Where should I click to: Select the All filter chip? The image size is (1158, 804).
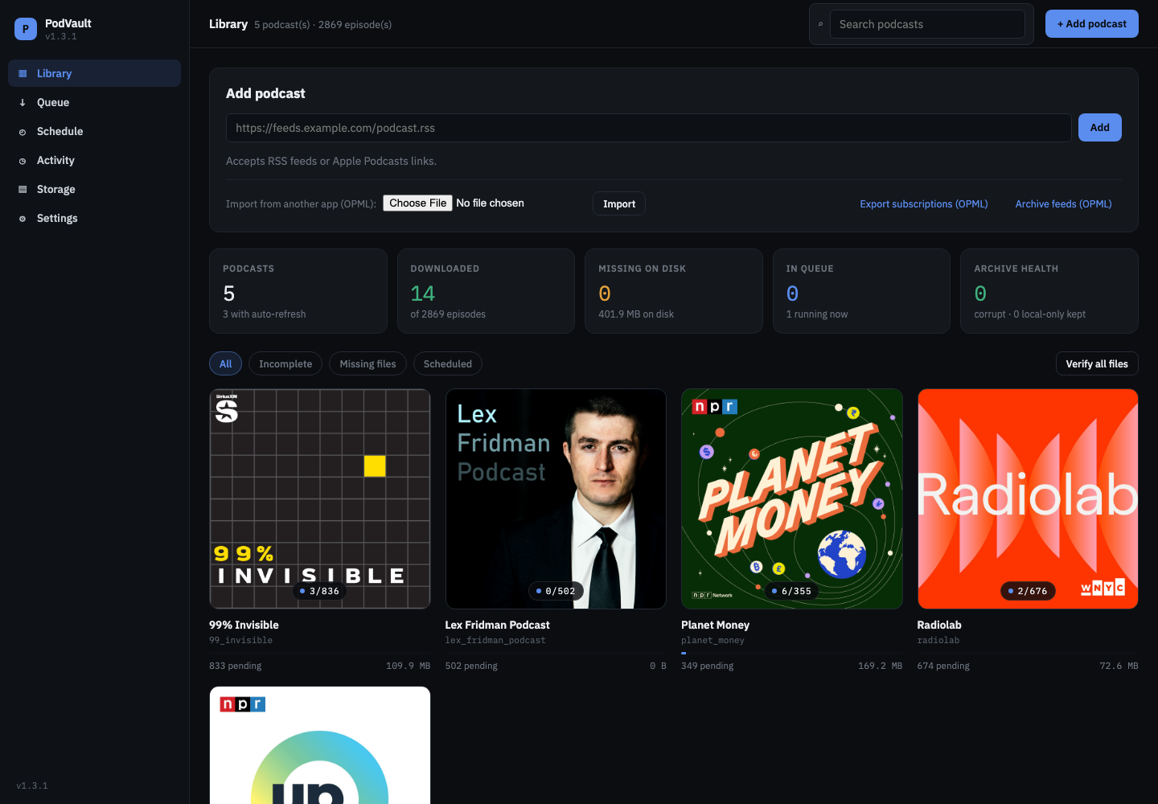click(x=225, y=363)
